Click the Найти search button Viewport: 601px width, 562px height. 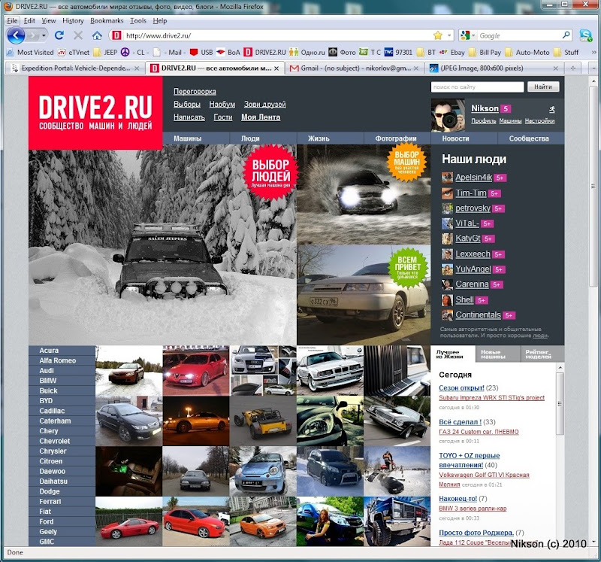coord(543,87)
